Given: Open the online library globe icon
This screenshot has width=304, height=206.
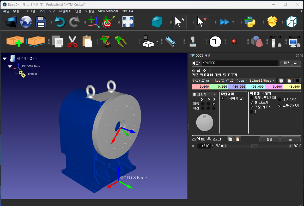Looking at the screenshot, I should tap(26, 22).
